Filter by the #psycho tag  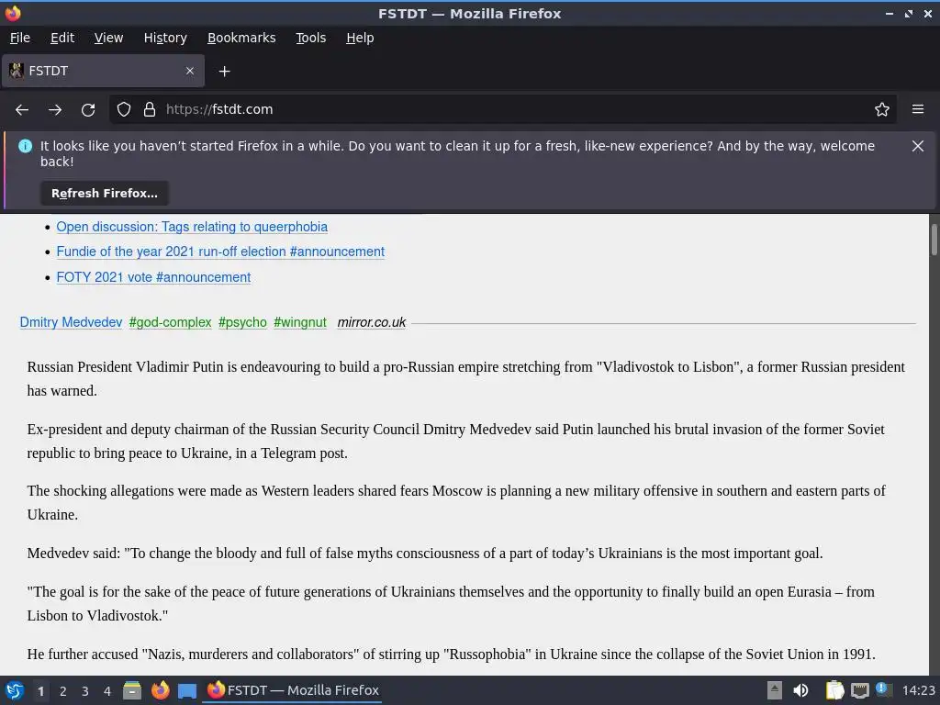[x=242, y=322]
